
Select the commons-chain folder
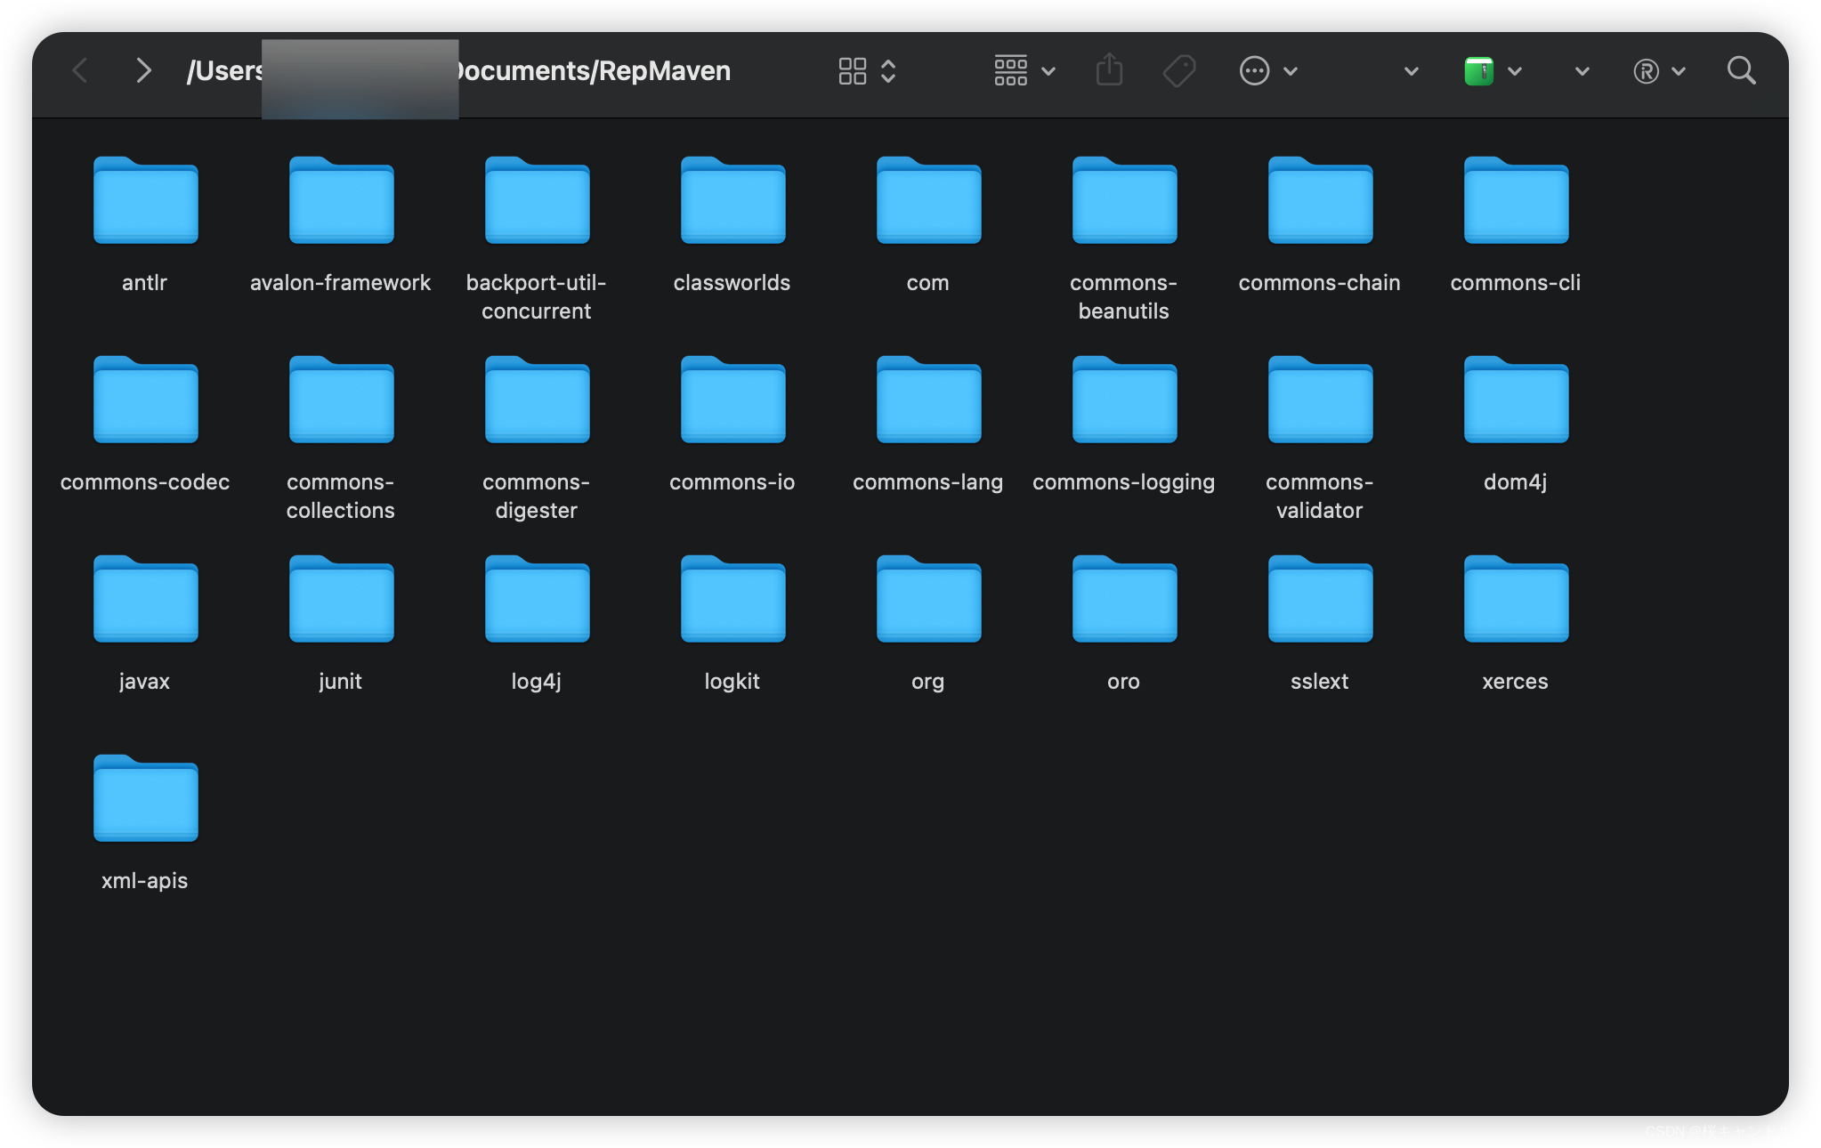point(1321,199)
